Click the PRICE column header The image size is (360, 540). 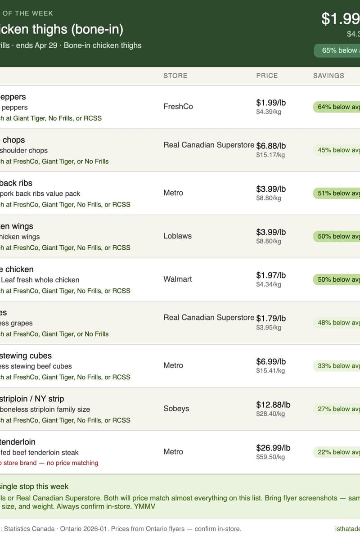[x=267, y=76]
